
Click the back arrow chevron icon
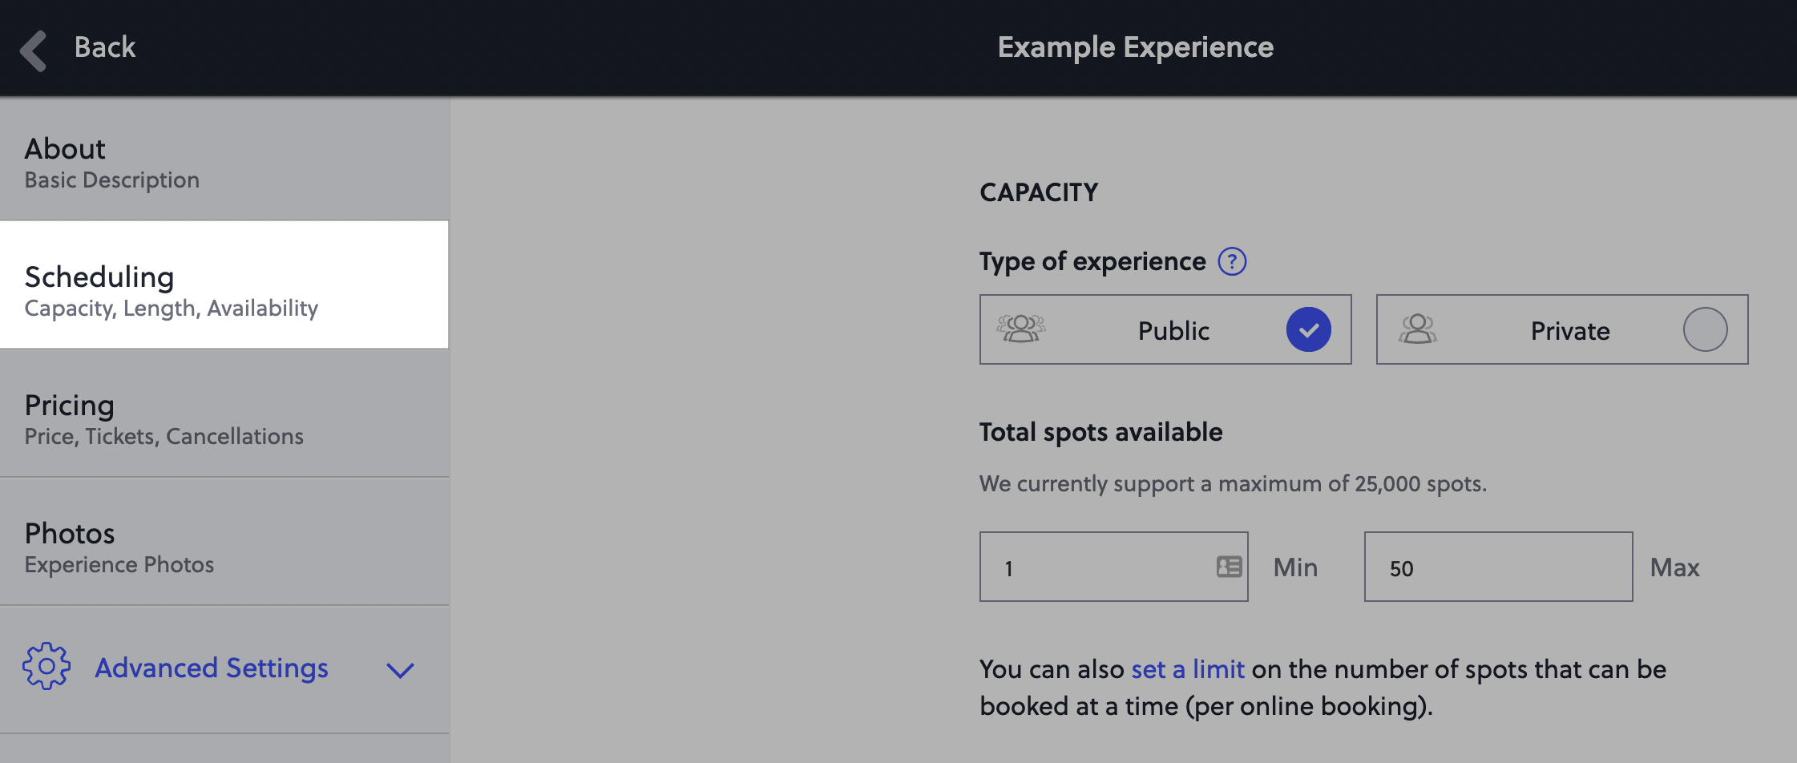coord(34,50)
